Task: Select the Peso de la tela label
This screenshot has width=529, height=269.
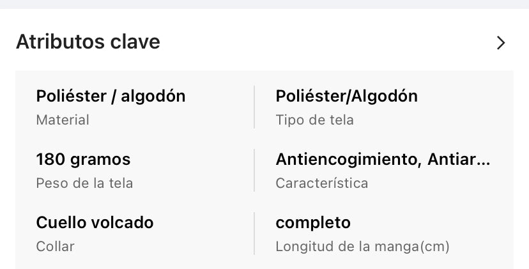Action: pyautogui.click(x=84, y=183)
